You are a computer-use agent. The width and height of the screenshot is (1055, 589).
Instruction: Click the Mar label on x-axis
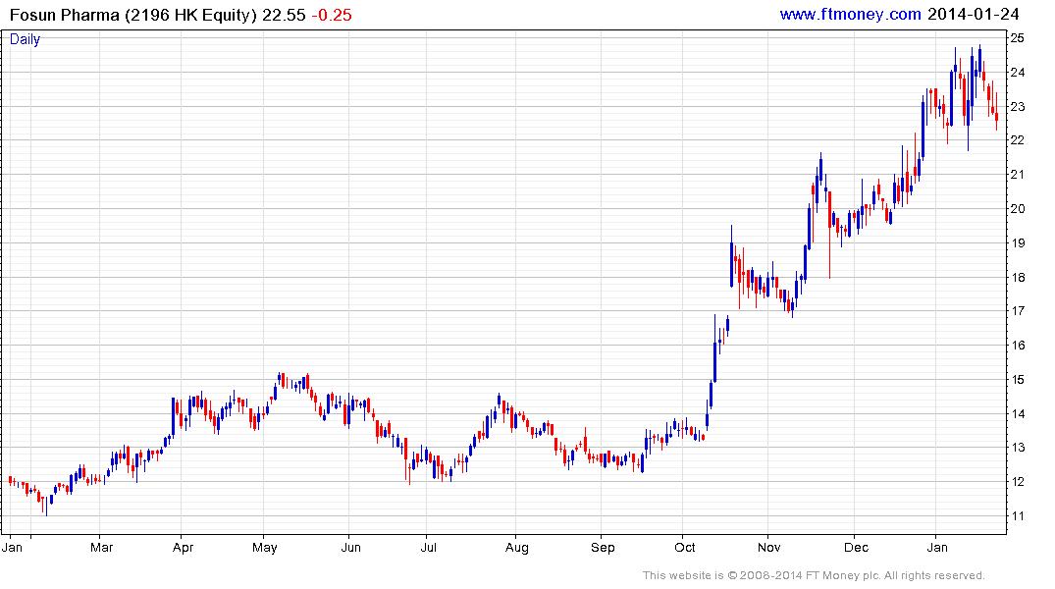(102, 547)
